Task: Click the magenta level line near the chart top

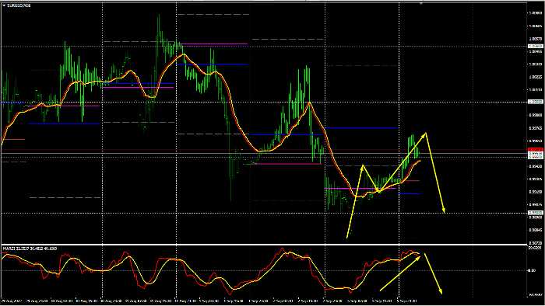Action: tap(214, 44)
